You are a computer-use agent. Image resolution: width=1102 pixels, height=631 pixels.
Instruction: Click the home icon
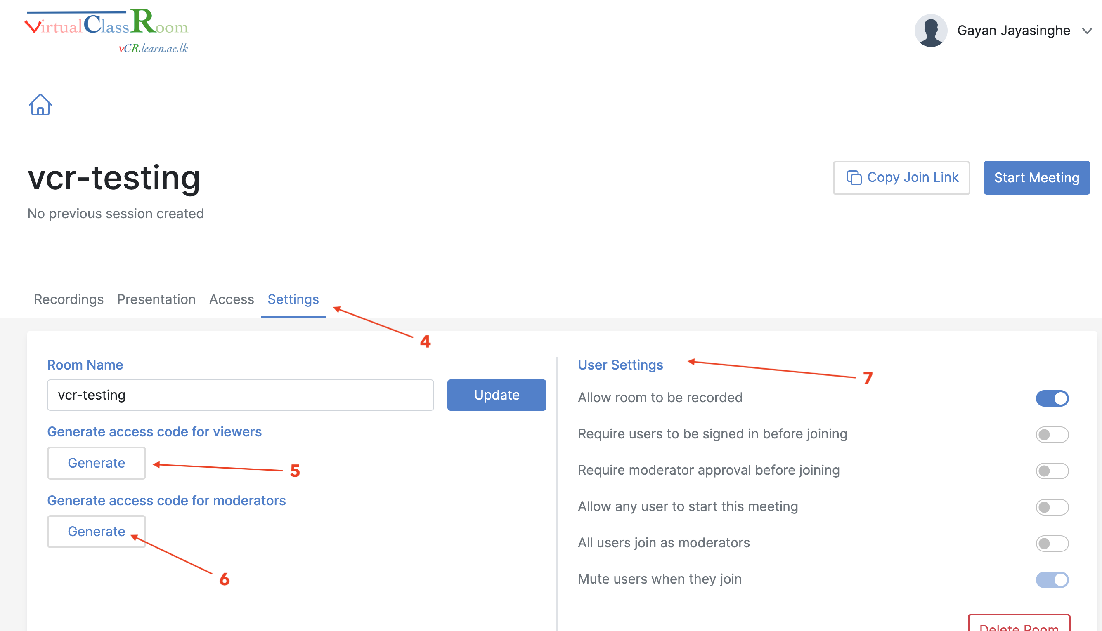40,105
